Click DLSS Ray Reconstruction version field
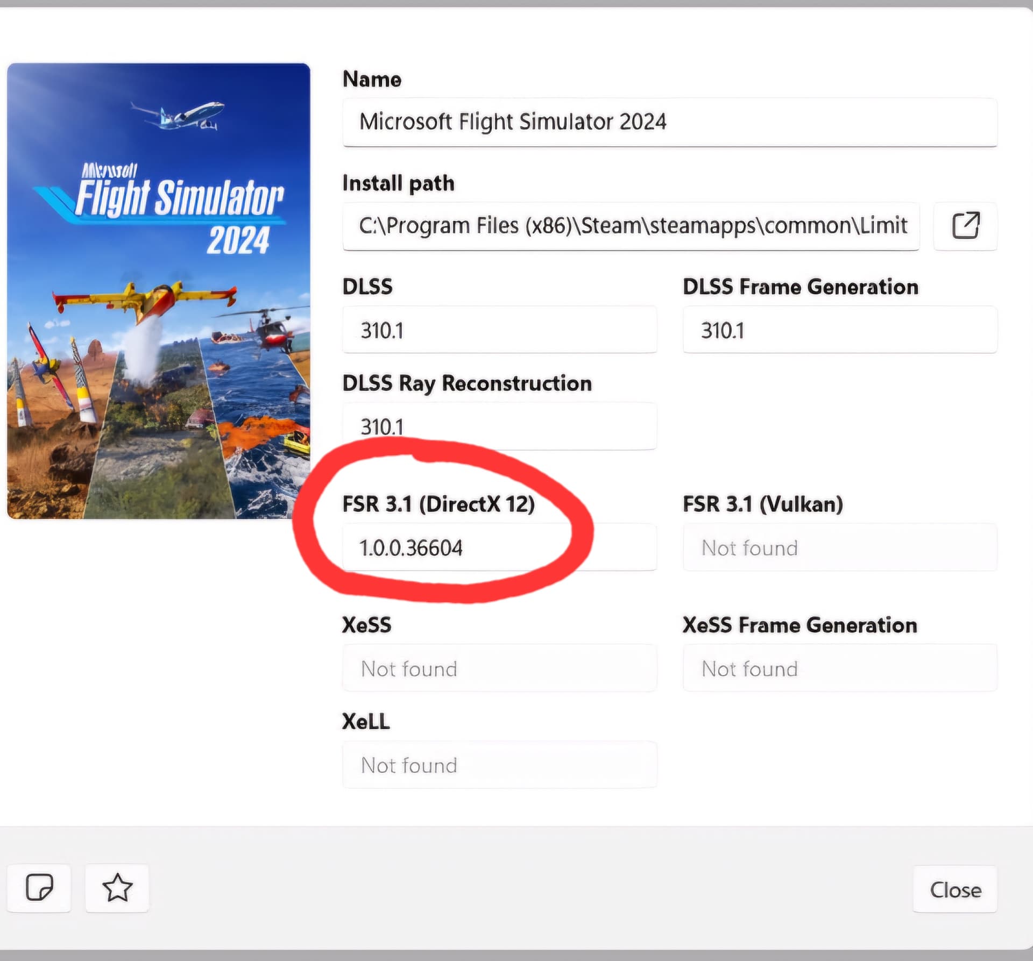 point(499,426)
